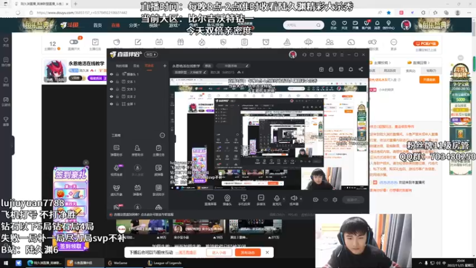Open 主播任务 tool in companion toolbox

point(158,150)
